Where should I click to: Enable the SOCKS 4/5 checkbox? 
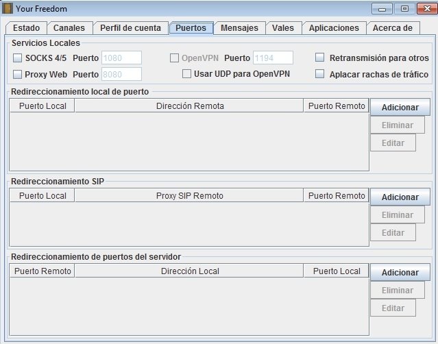(18, 58)
